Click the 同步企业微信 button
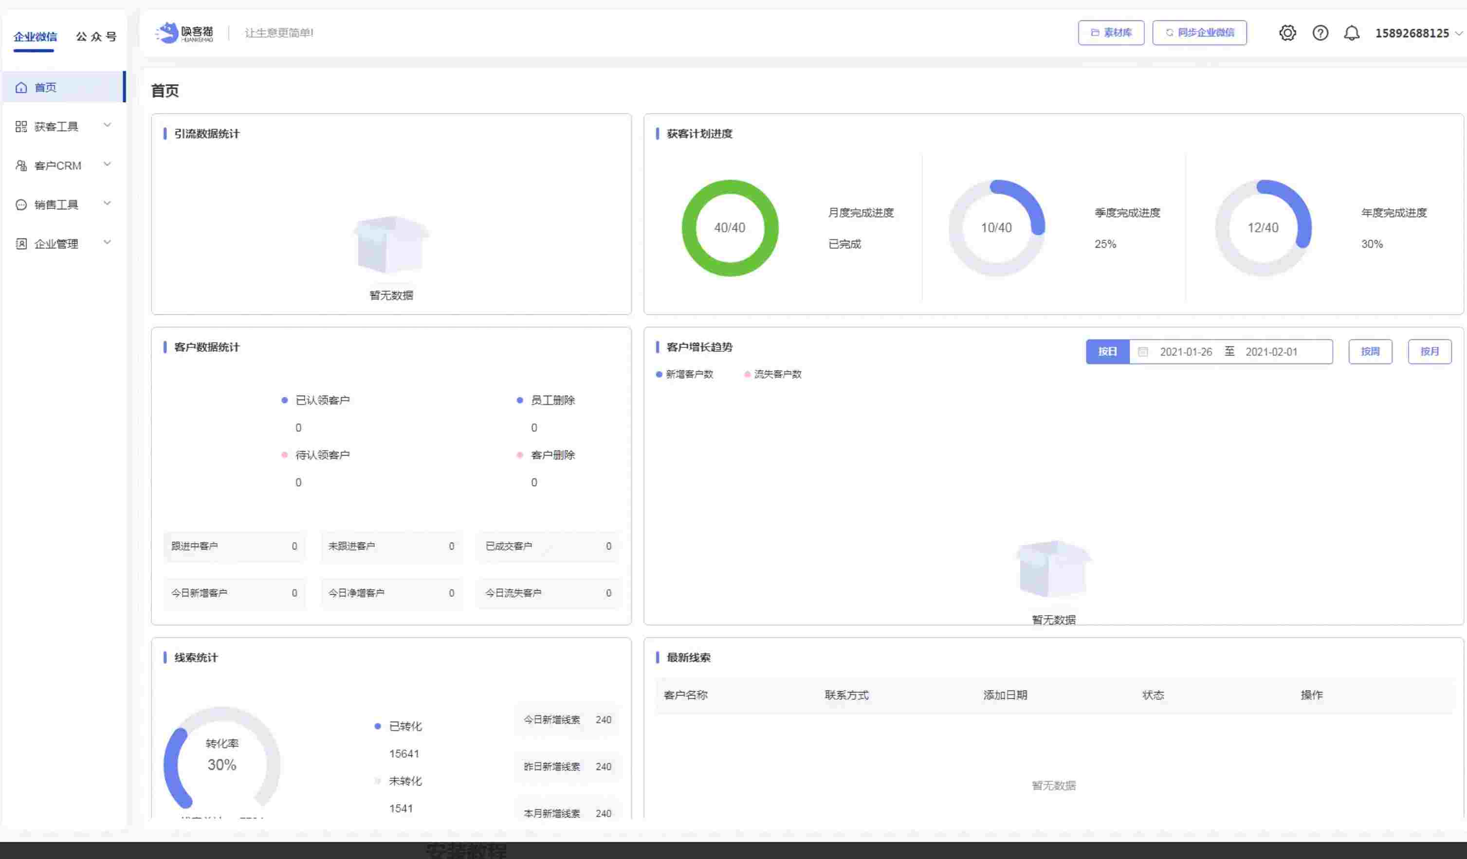The image size is (1467, 859). pos(1199,33)
